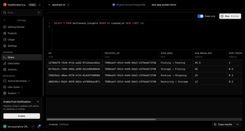Open the spineops-ai project switcher
Viewport: 245px width, 131px height.
[68, 5]
